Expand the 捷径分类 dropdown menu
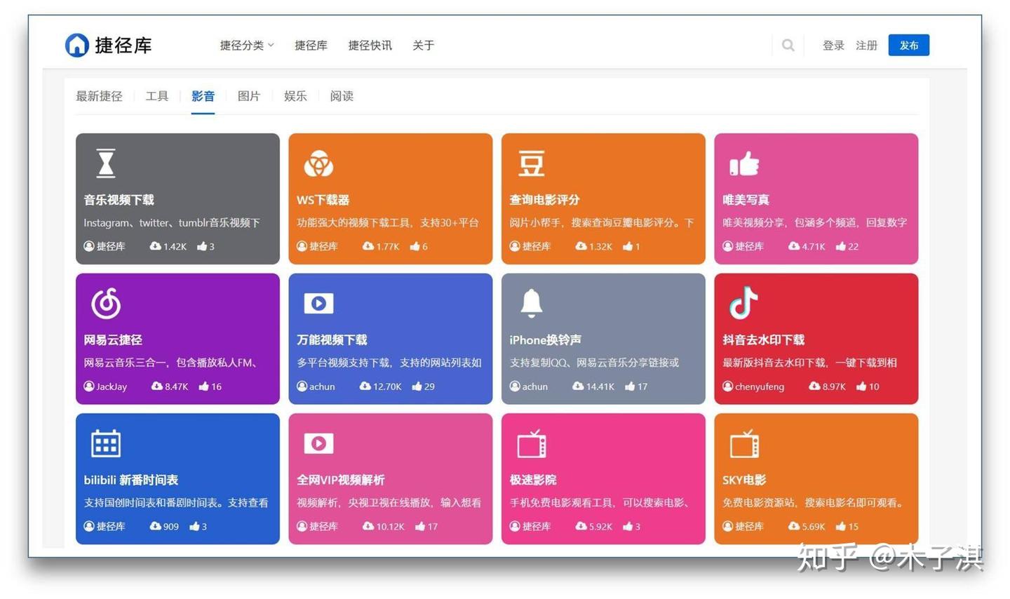Viewport: 1010px width, 599px height. point(247,46)
